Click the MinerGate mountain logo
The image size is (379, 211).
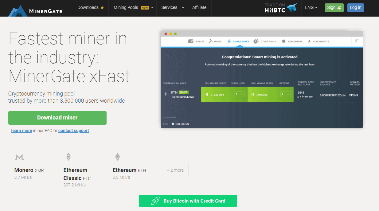pos(18,10)
